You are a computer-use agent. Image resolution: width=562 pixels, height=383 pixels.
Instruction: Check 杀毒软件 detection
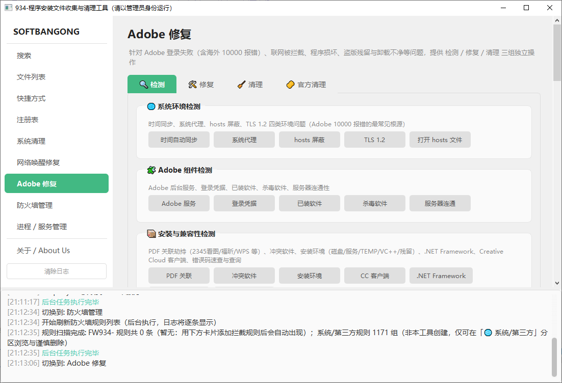[374, 203]
